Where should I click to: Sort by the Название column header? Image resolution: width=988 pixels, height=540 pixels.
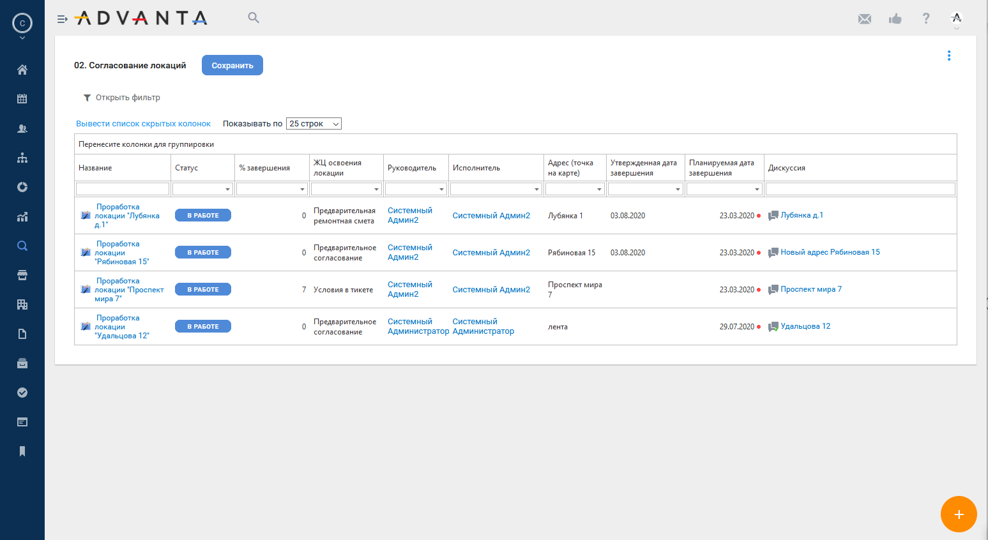click(95, 168)
